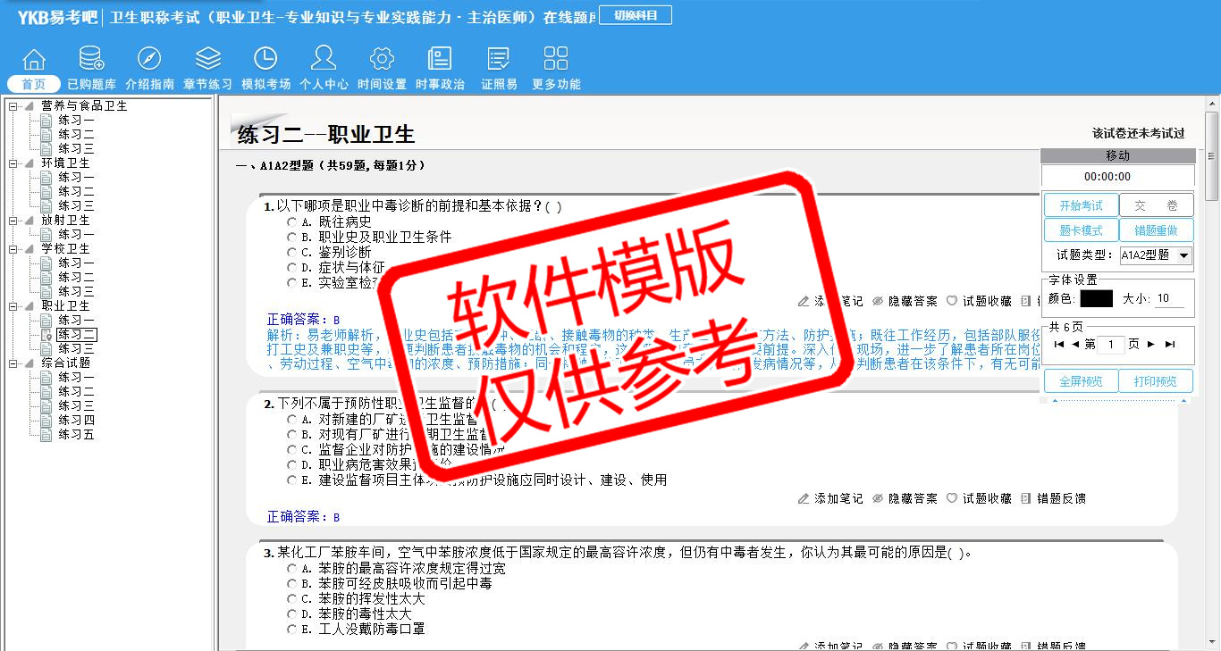
Task: Pick option E 工人没戴防毒口罩
Action: coord(291,629)
